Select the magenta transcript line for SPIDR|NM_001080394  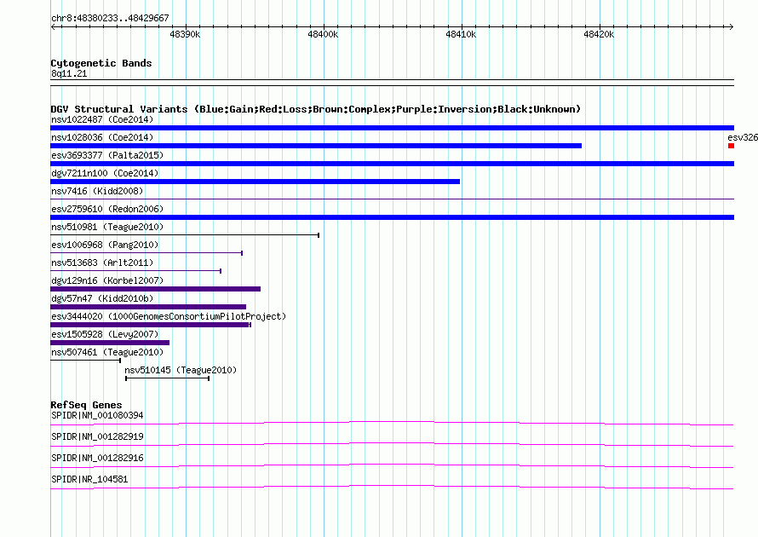[x=392, y=424]
